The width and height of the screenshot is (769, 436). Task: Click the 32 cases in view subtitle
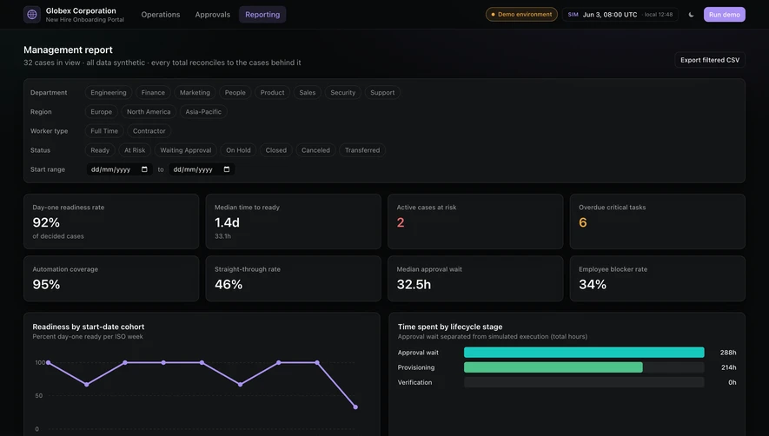tap(162, 63)
